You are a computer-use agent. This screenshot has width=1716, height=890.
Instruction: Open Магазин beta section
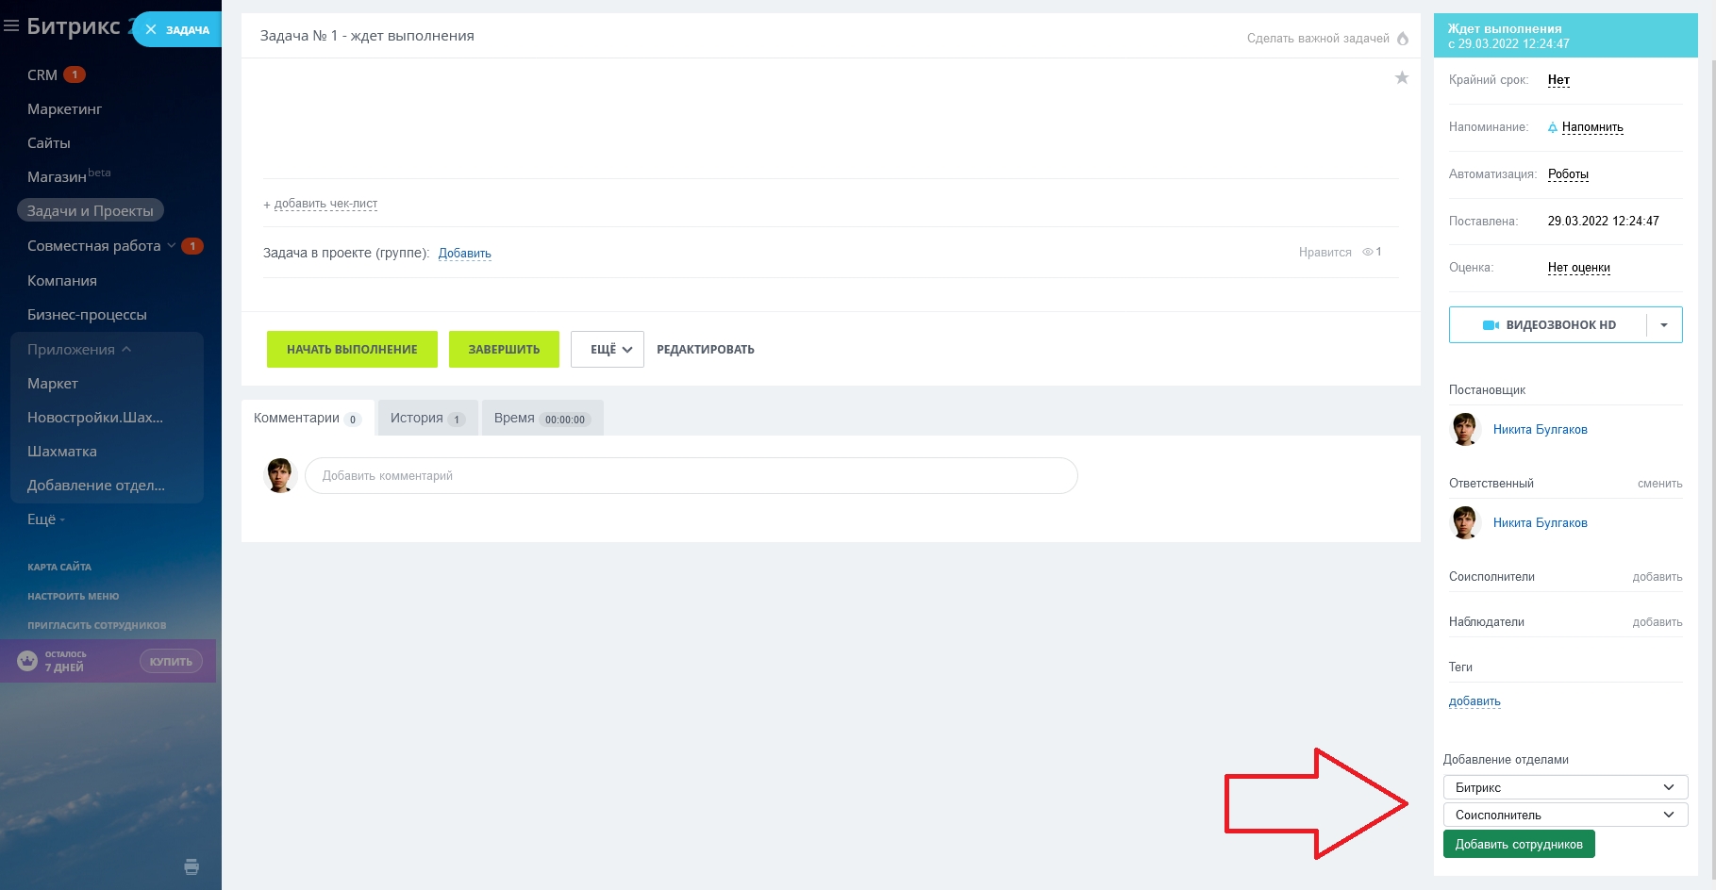pos(69,176)
